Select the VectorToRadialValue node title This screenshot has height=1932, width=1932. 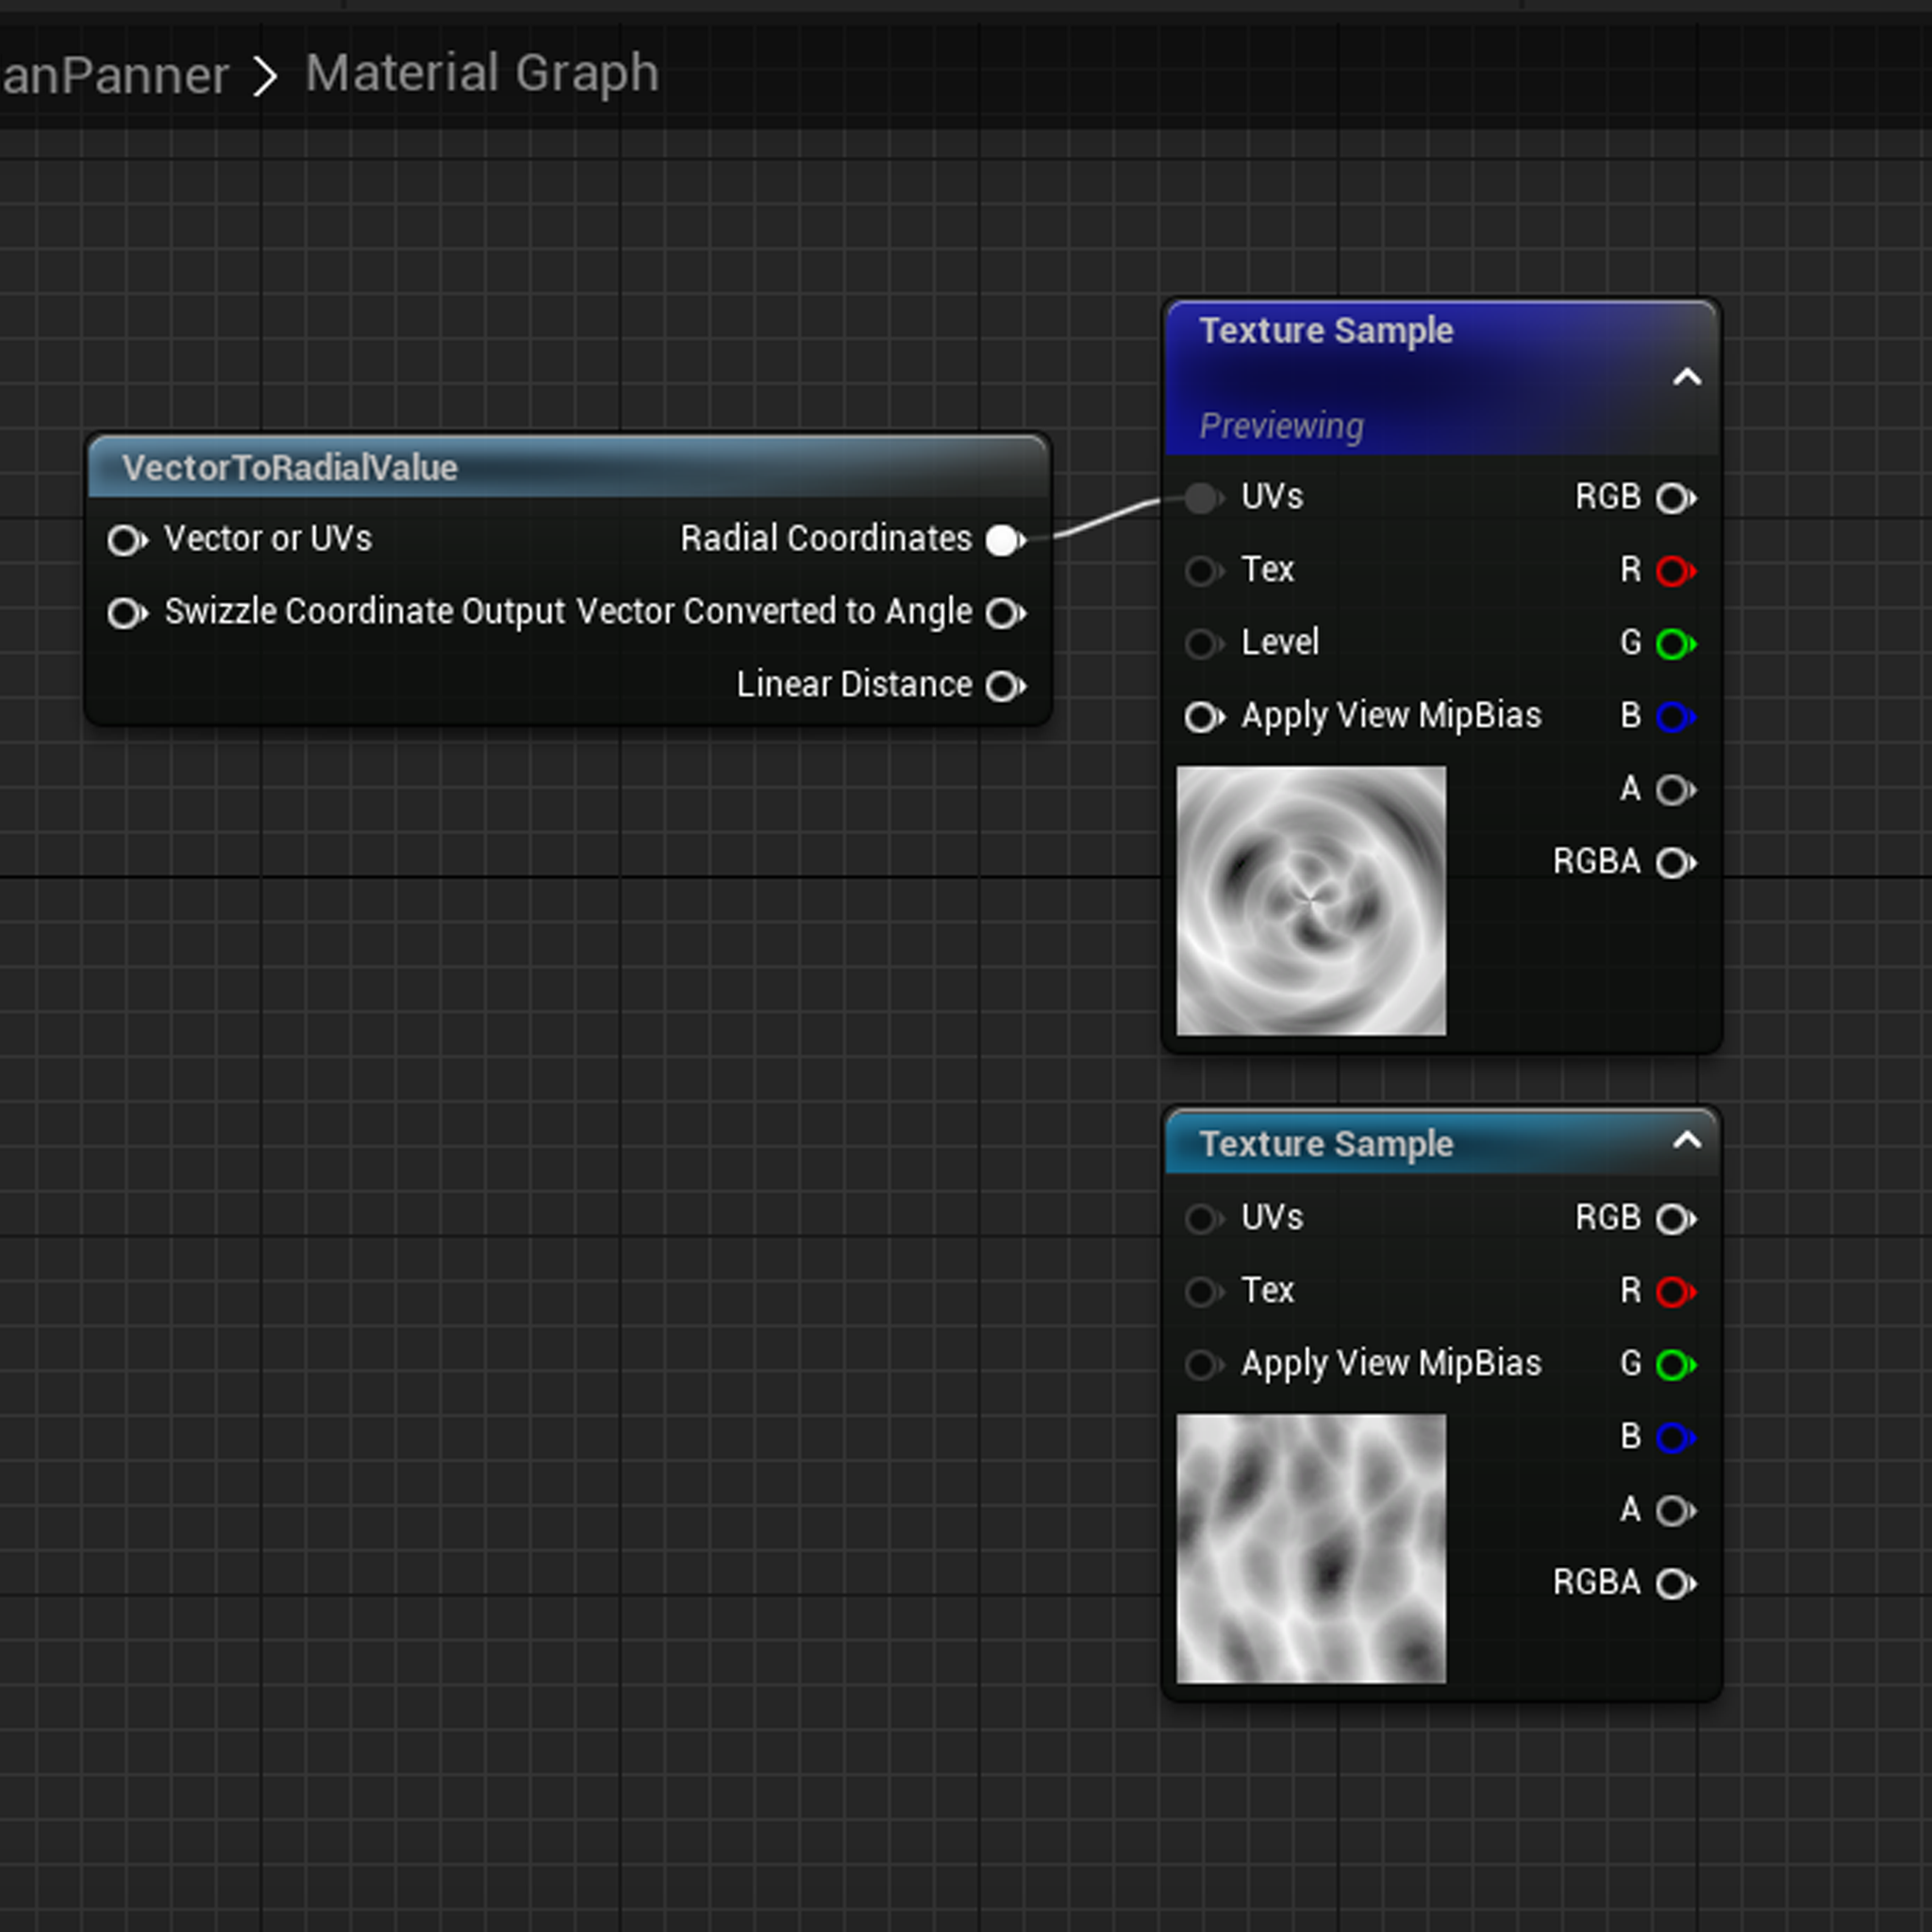(x=290, y=468)
